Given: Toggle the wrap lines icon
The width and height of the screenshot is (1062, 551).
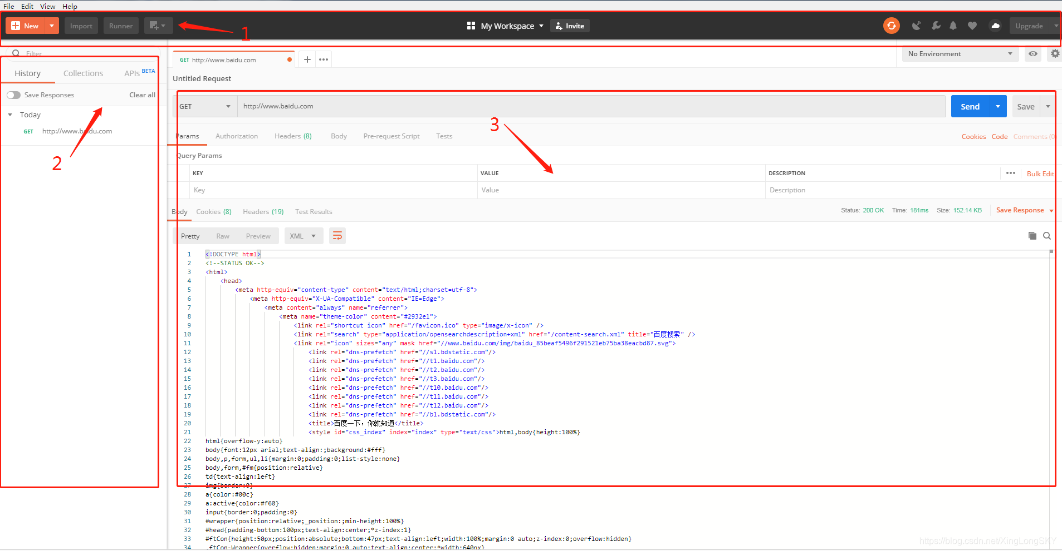Looking at the screenshot, I should (337, 236).
